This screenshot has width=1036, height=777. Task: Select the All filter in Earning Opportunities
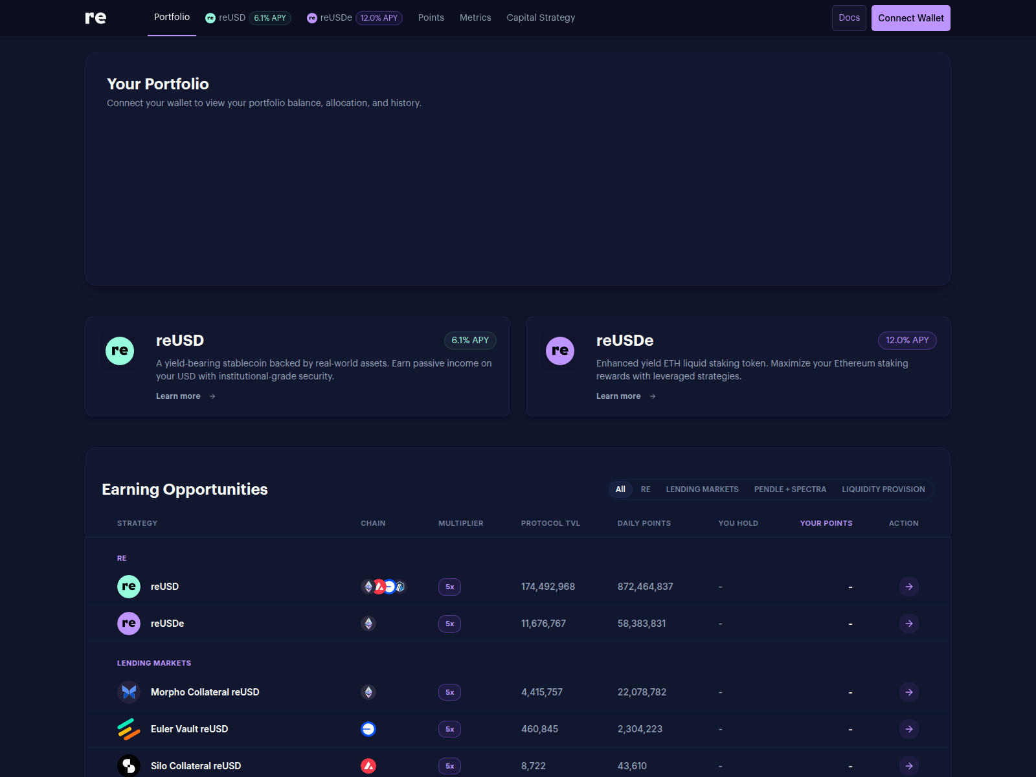(620, 490)
